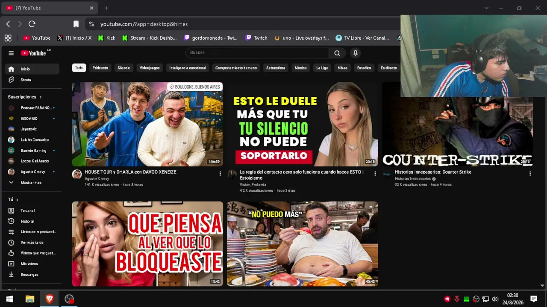Open the YouTube hamburger guide menu
The width and height of the screenshot is (547, 307).
click(x=11, y=53)
